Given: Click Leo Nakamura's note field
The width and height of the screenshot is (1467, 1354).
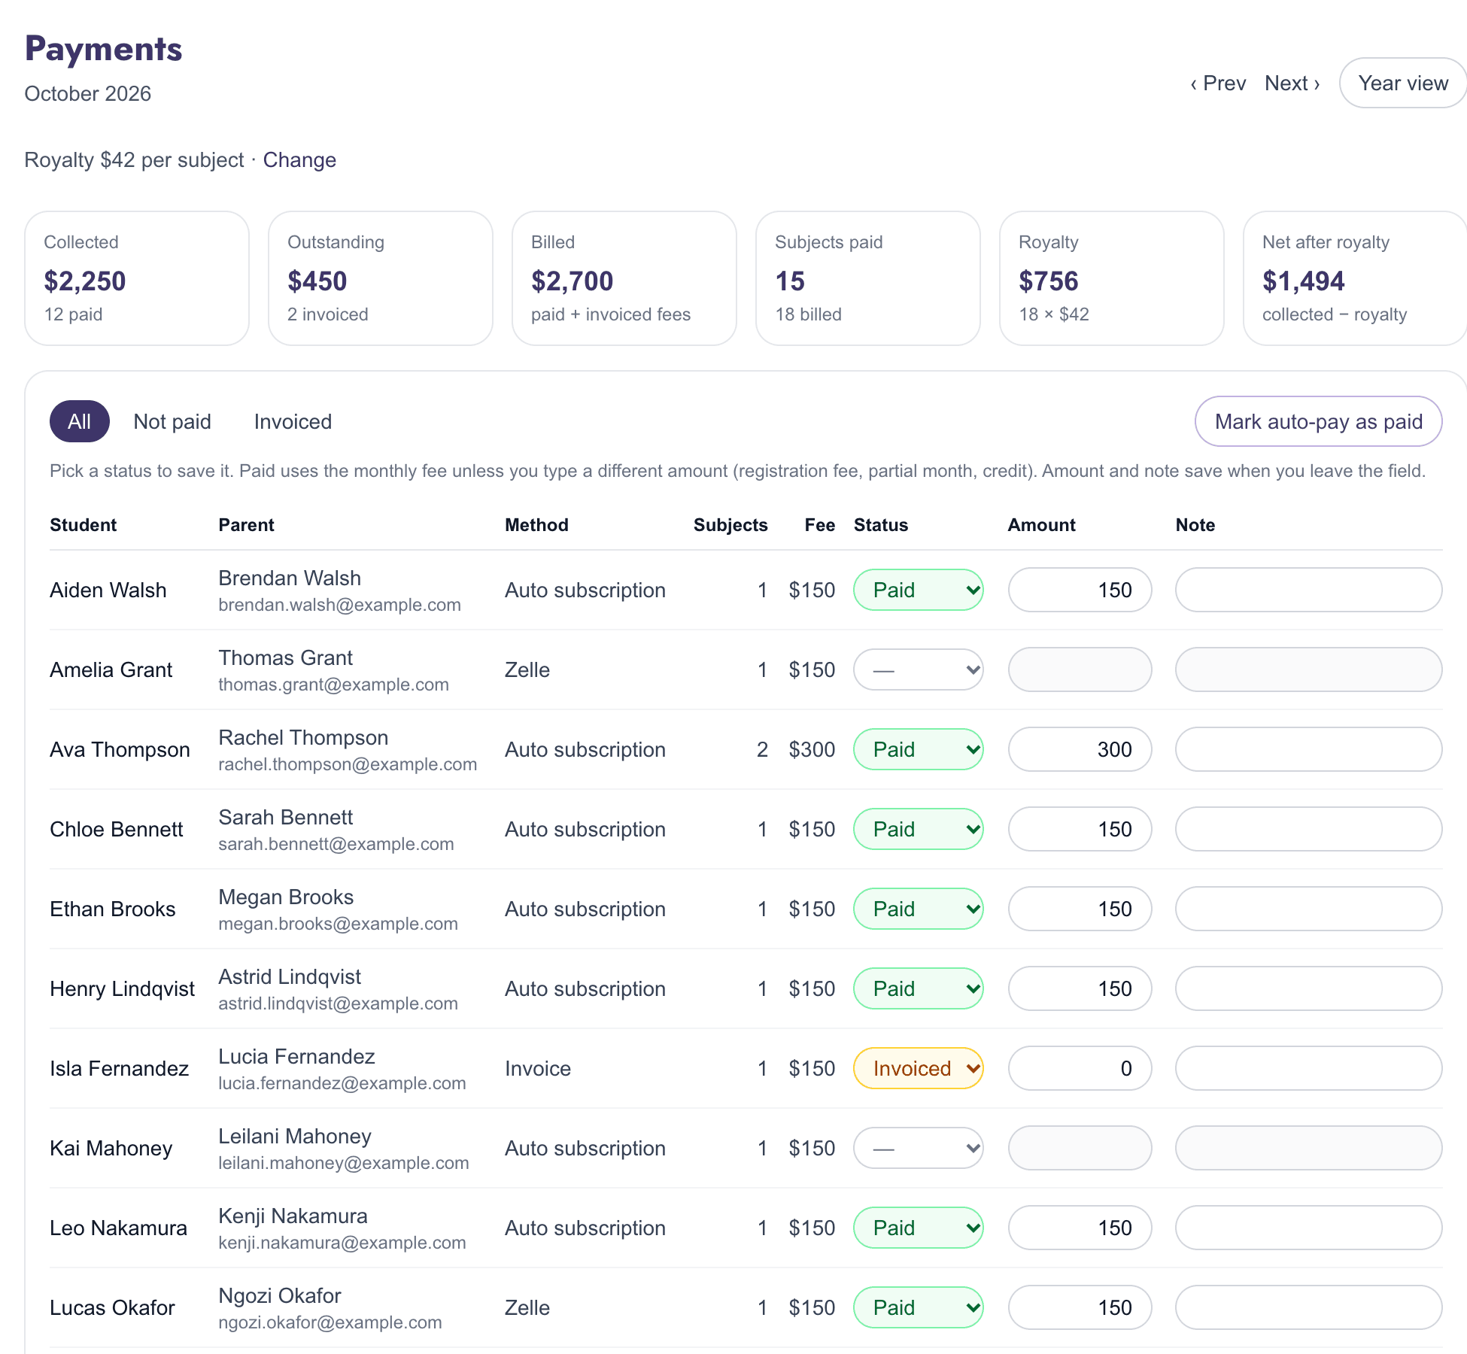Looking at the screenshot, I should pyautogui.click(x=1308, y=1228).
